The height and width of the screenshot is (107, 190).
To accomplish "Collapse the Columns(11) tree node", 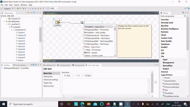I will (12, 30).
